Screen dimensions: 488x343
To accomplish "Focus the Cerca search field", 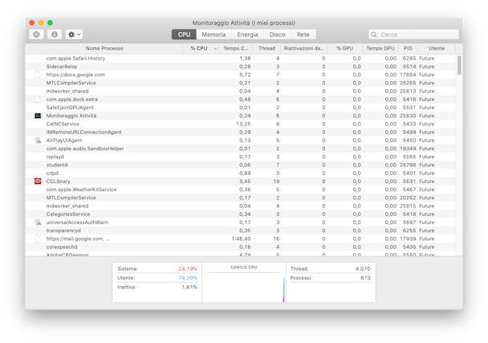I will [x=413, y=35].
